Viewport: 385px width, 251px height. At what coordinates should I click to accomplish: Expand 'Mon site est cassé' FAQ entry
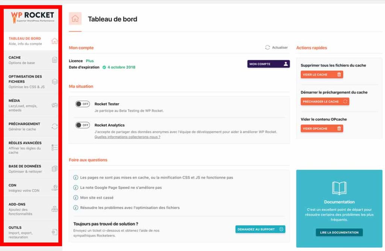tap(97, 198)
